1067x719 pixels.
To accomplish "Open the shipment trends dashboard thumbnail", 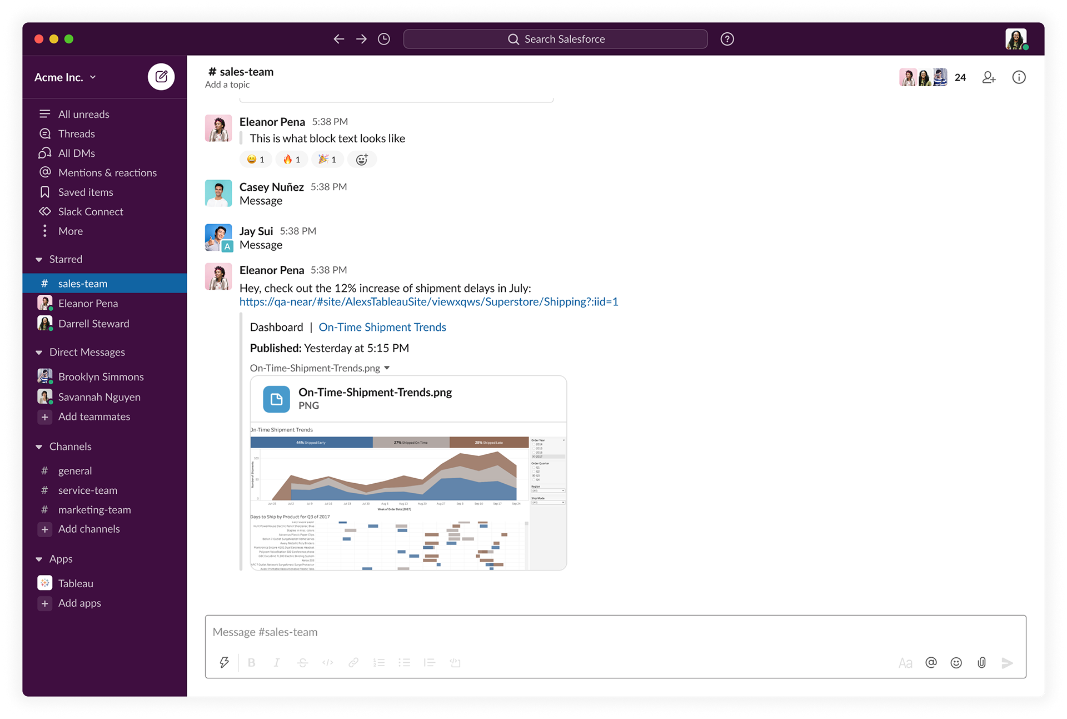I will point(408,497).
